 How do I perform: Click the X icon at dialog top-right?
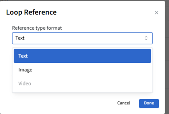tap(156, 13)
